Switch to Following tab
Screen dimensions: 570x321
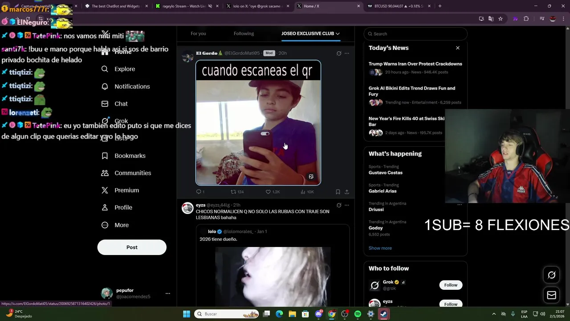point(244,33)
